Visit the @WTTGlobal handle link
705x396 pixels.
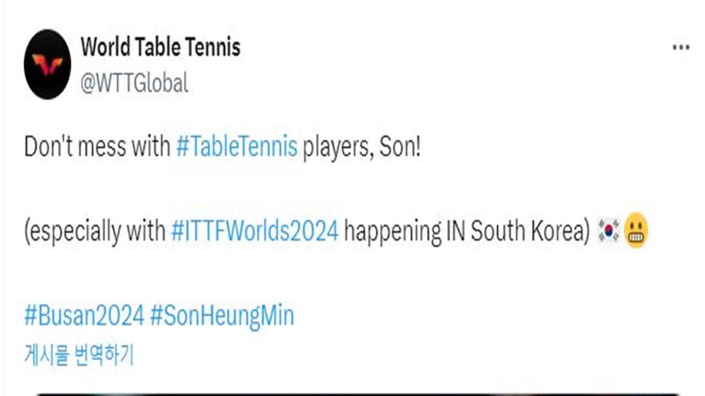(134, 83)
